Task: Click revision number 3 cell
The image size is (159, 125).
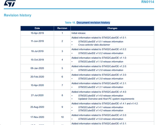Action: (62, 51)
